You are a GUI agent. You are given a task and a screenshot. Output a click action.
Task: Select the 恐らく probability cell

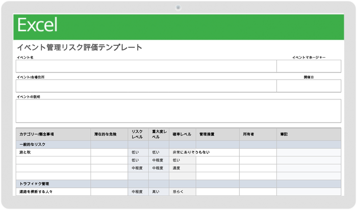coord(183,192)
